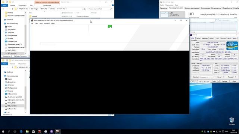
Task: Open the Tools dropdown arrow in CPU-Z
Action: point(218,81)
